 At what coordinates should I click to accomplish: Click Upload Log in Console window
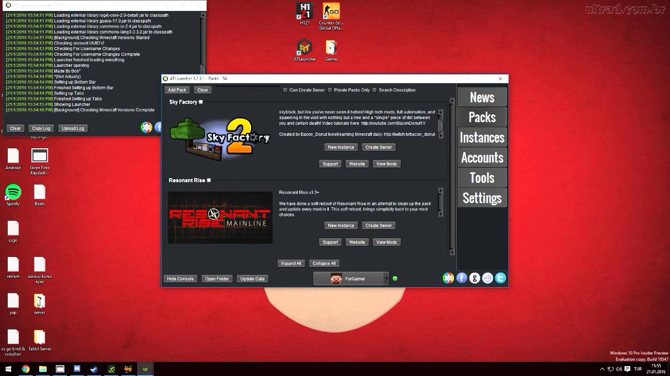point(73,128)
